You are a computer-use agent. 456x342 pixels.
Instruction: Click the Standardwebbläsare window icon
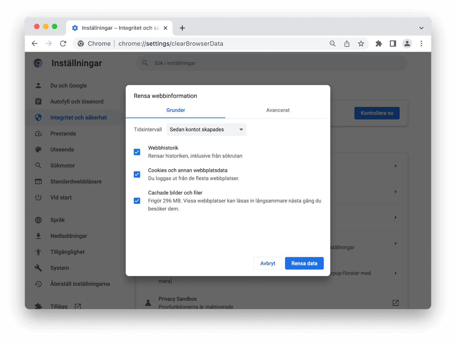click(38, 181)
